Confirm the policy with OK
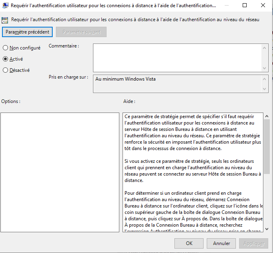The width and height of the screenshot is (273, 253). point(189,243)
